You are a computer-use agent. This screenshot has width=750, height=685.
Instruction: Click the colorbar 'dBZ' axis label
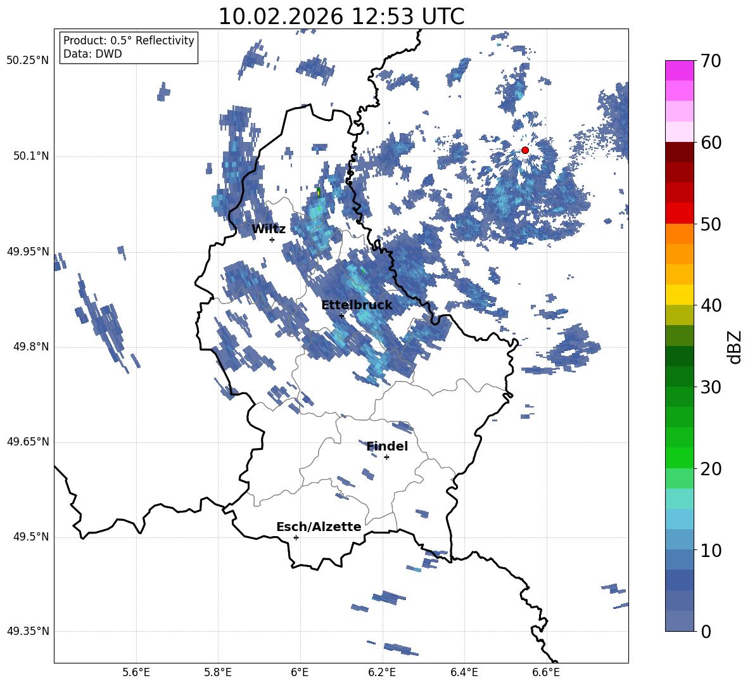(x=735, y=347)
